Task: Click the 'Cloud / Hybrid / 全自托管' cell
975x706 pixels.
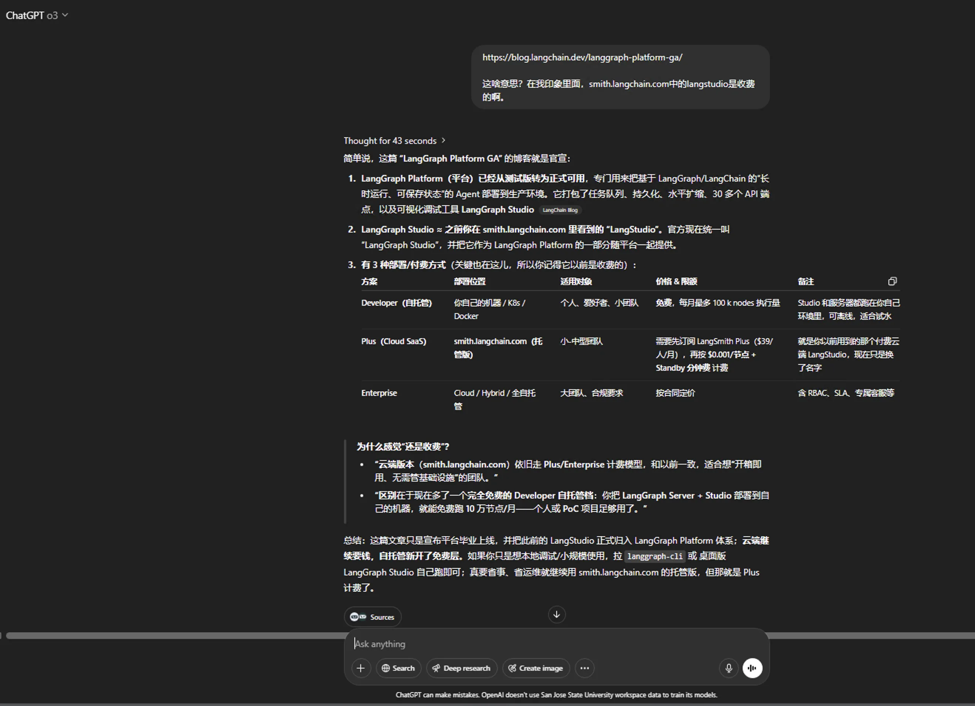Action: pyautogui.click(x=495, y=400)
